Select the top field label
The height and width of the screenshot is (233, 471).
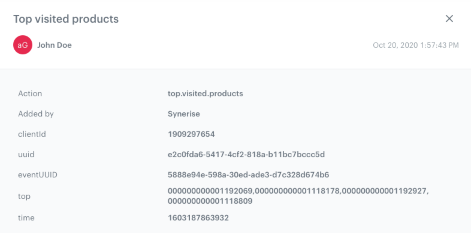pos(24,196)
